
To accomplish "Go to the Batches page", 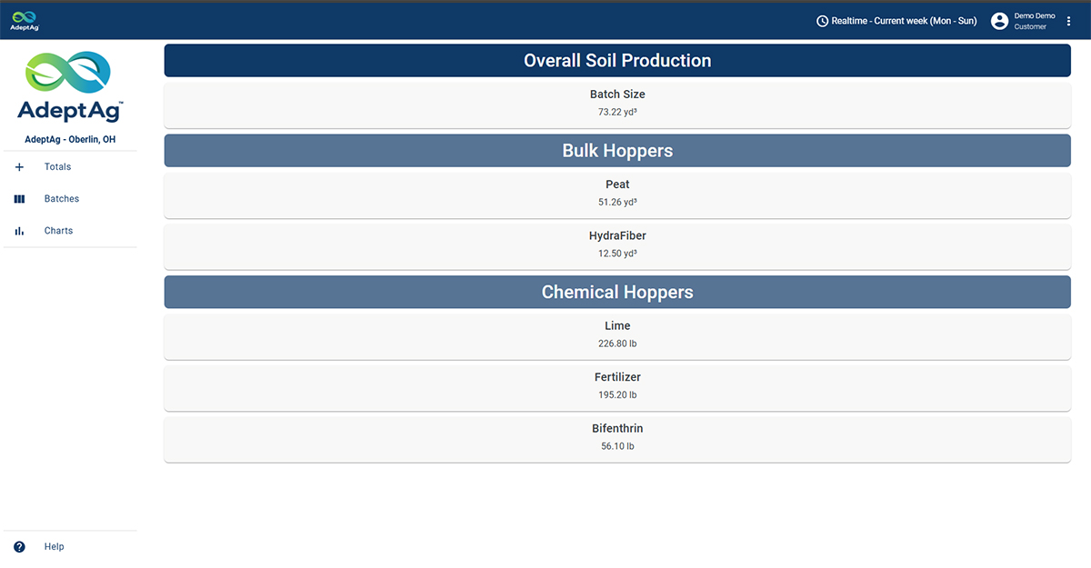I will pyautogui.click(x=62, y=199).
